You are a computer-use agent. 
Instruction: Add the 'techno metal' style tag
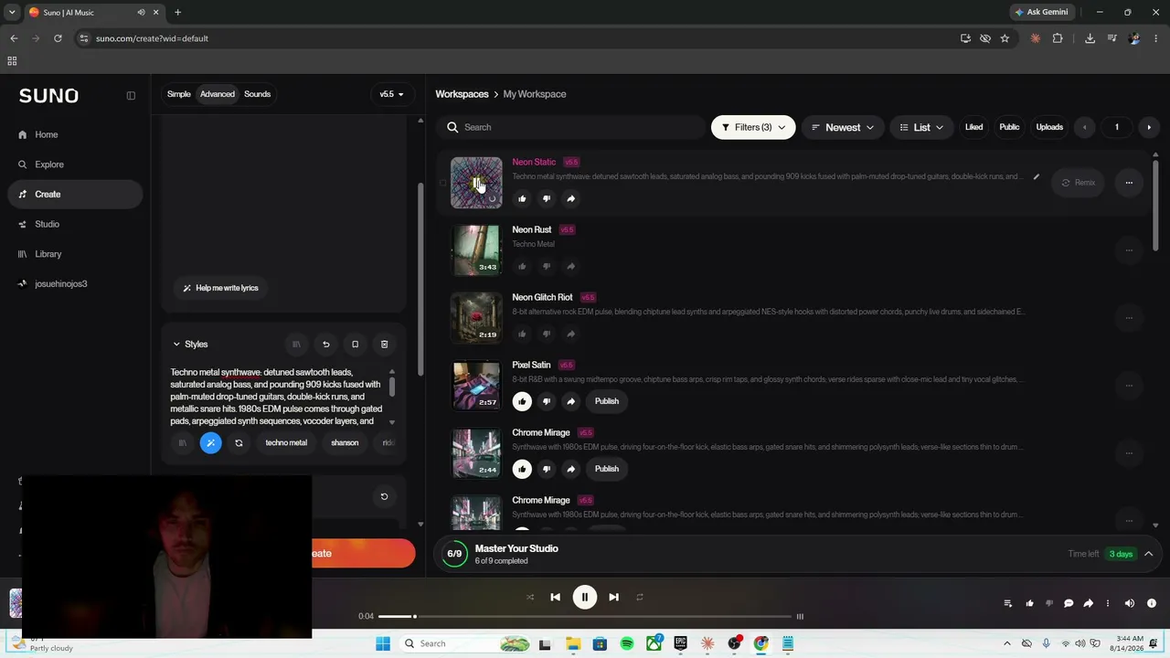286,443
